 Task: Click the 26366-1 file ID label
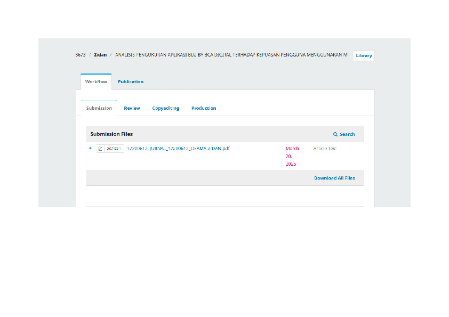click(114, 149)
